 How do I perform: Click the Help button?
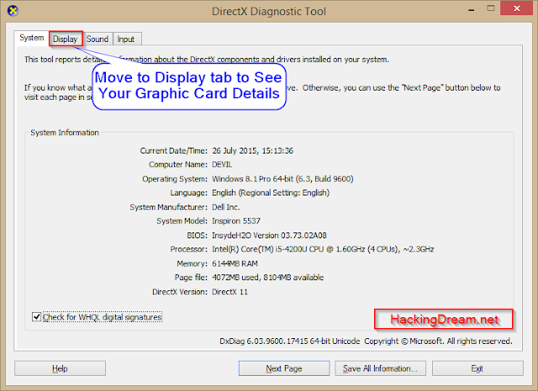tap(60, 368)
